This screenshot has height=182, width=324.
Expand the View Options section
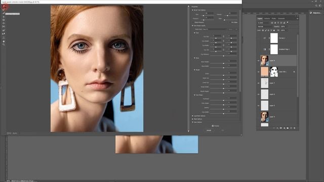click(x=192, y=122)
